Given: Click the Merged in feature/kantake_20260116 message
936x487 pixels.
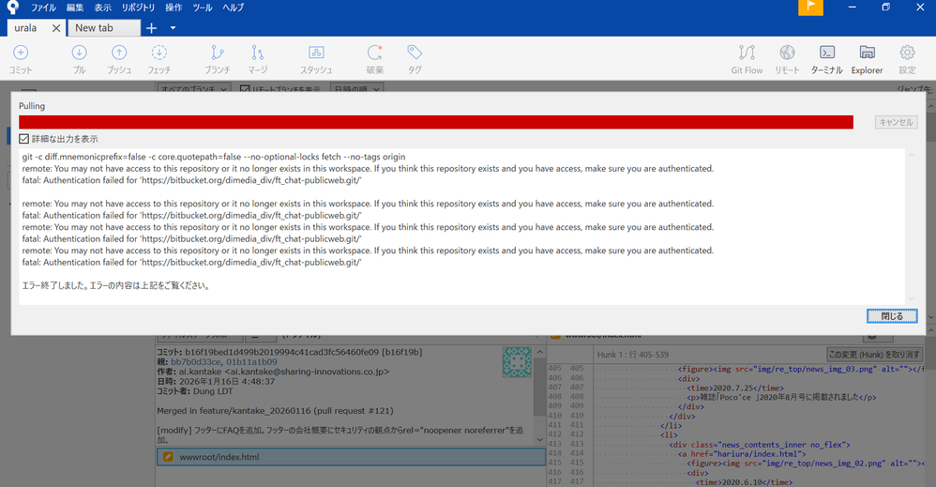Looking at the screenshot, I should (275, 410).
